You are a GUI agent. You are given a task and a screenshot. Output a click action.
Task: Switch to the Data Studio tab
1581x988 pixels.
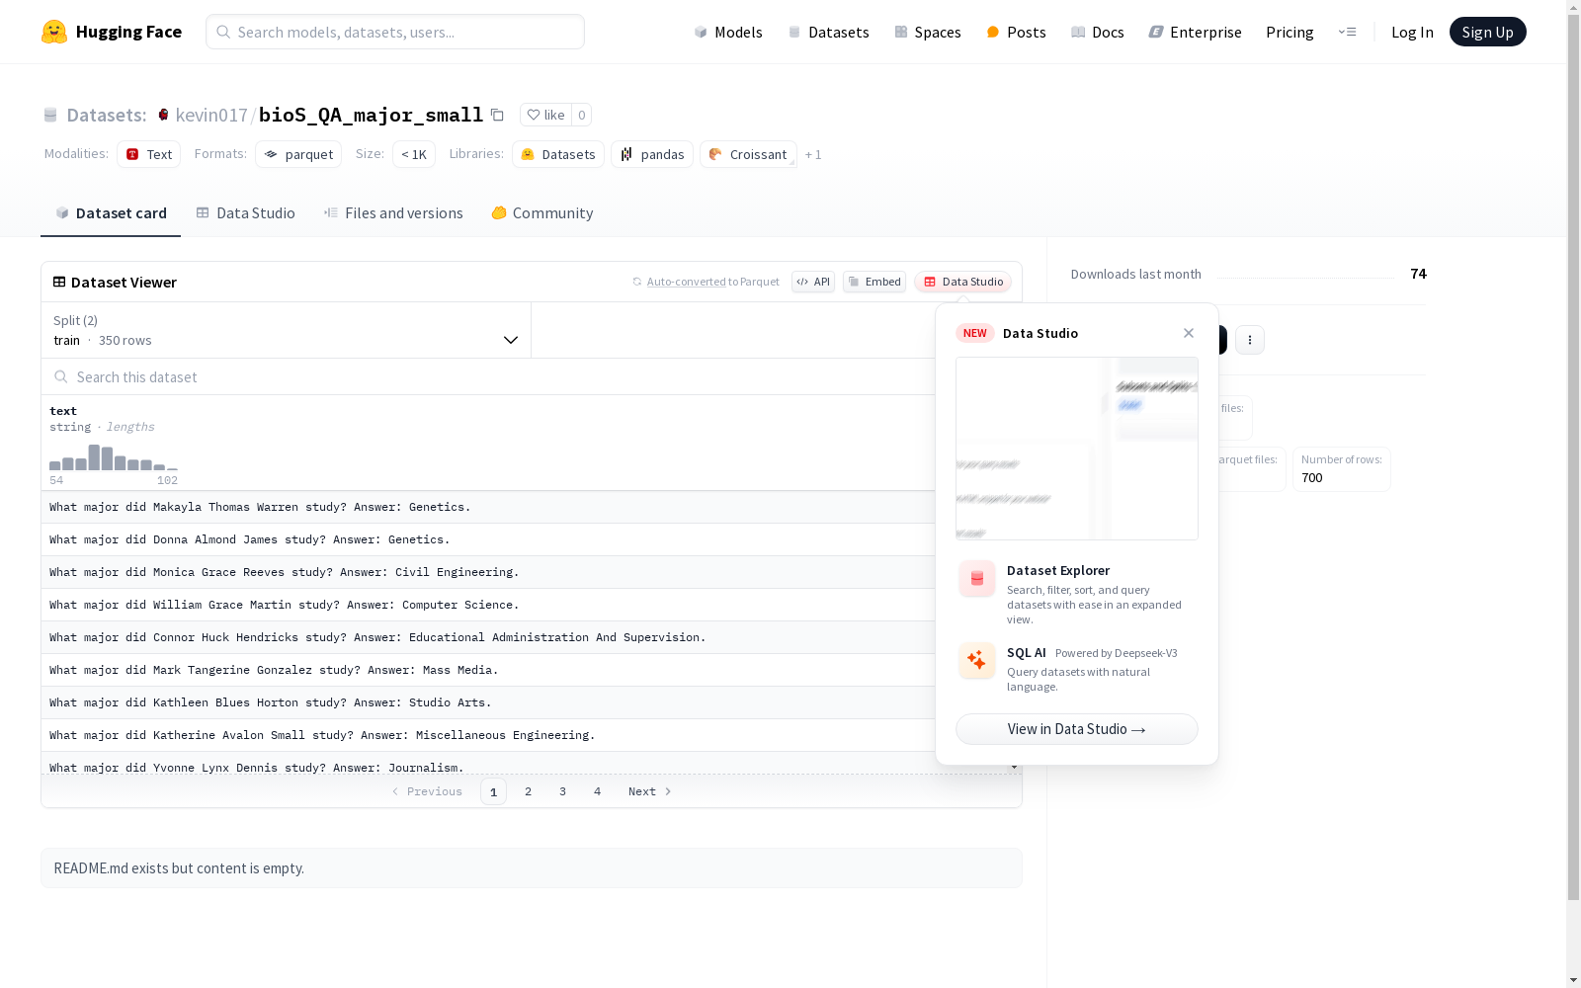(245, 212)
